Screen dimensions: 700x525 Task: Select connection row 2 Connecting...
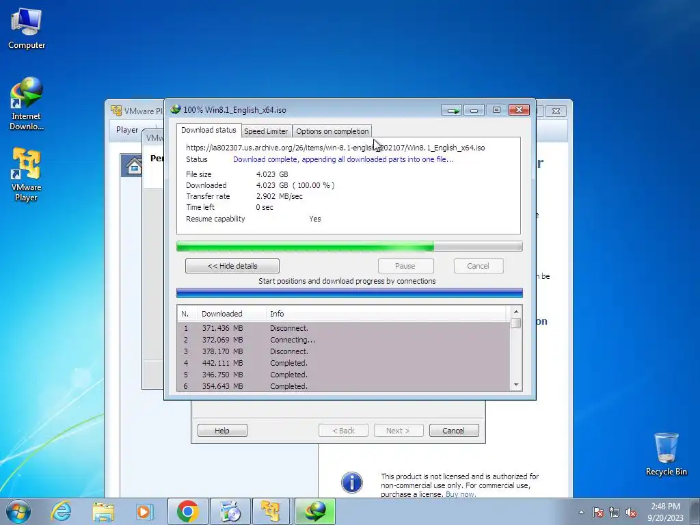tap(343, 340)
